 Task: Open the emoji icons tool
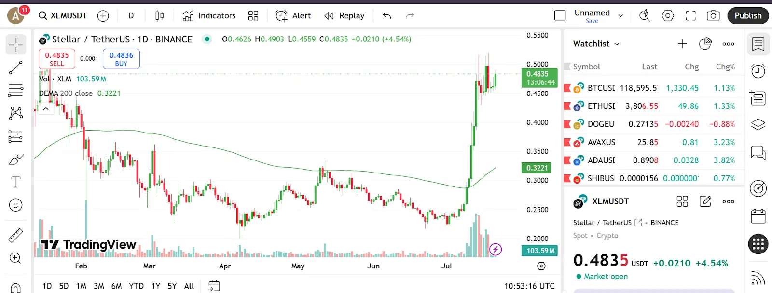point(16,205)
